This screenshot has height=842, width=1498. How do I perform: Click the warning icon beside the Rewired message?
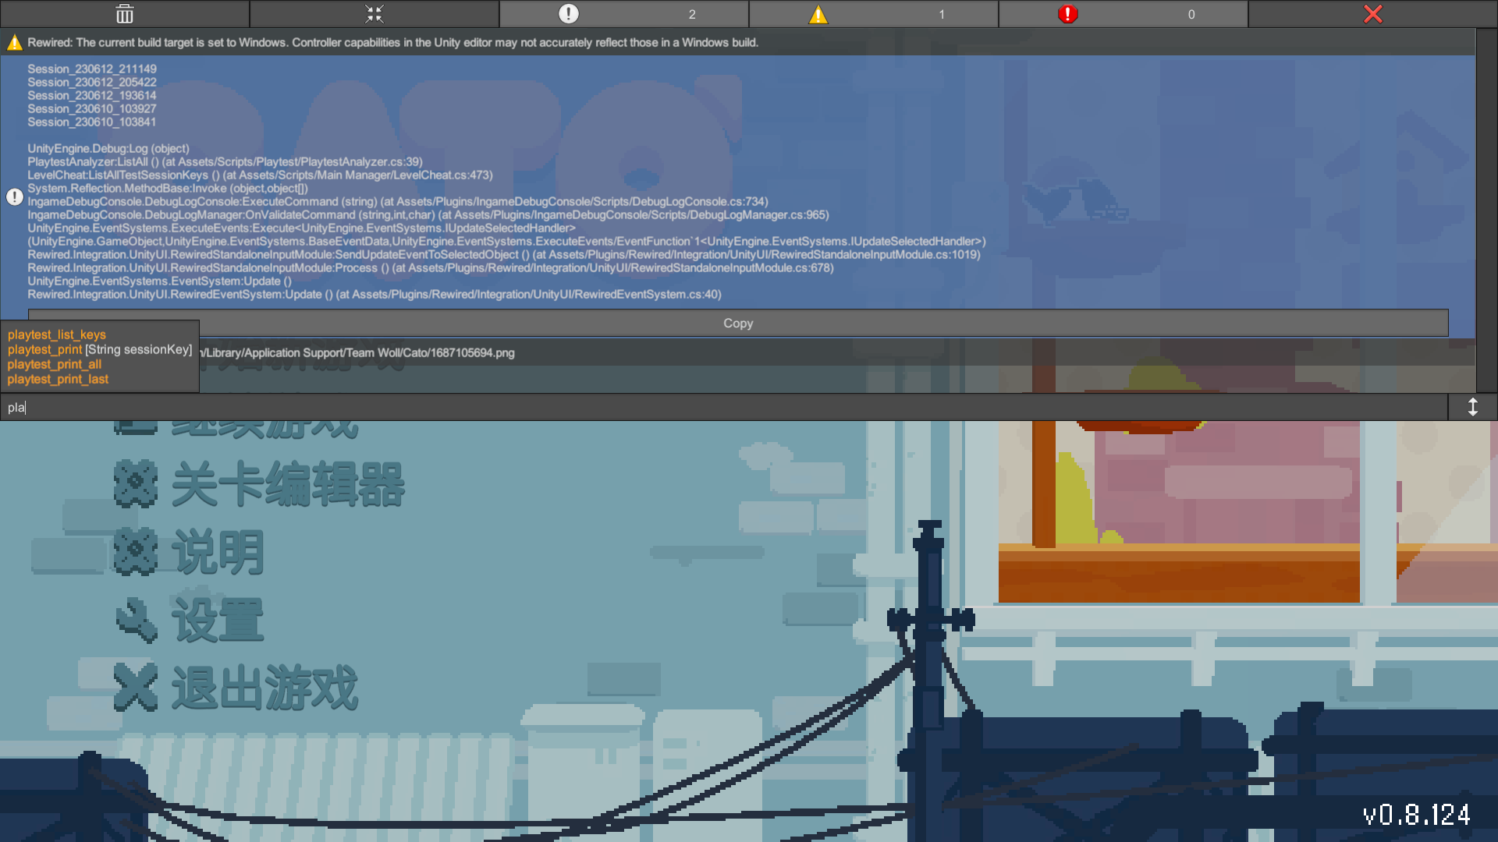tap(14, 43)
